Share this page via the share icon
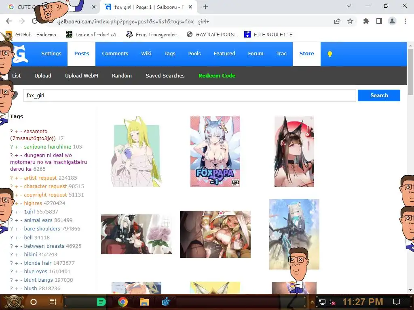The width and height of the screenshot is (414, 310). [x=337, y=21]
